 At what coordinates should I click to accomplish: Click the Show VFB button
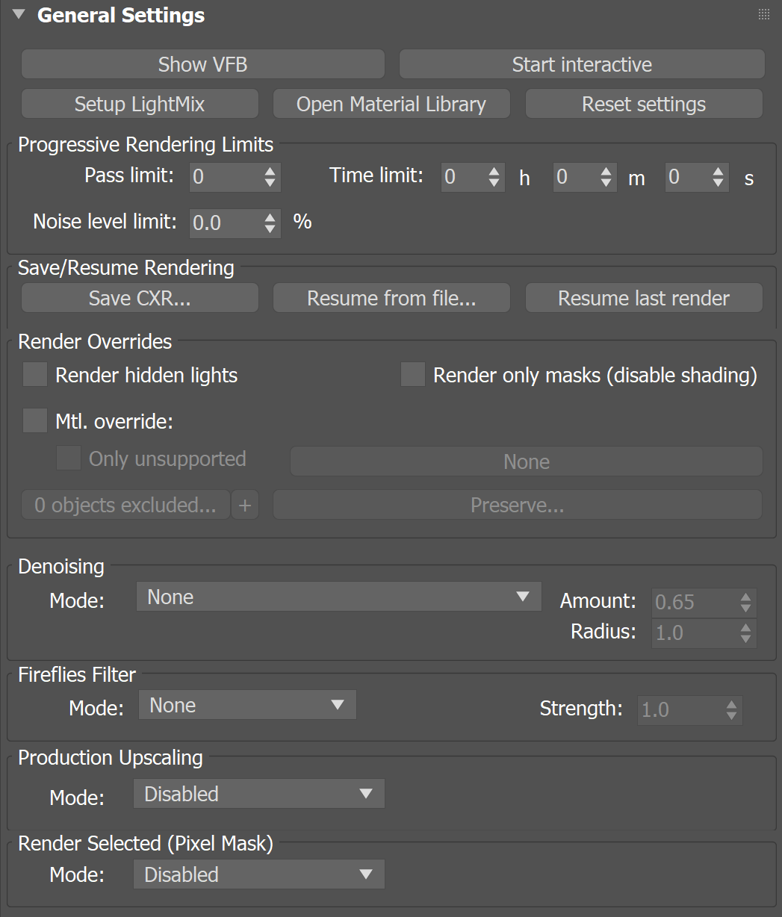(202, 64)
